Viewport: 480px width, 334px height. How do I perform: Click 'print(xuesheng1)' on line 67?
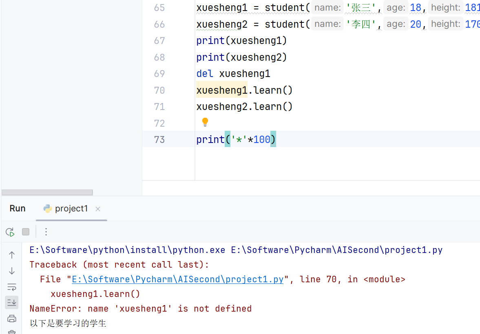(241, 41)
